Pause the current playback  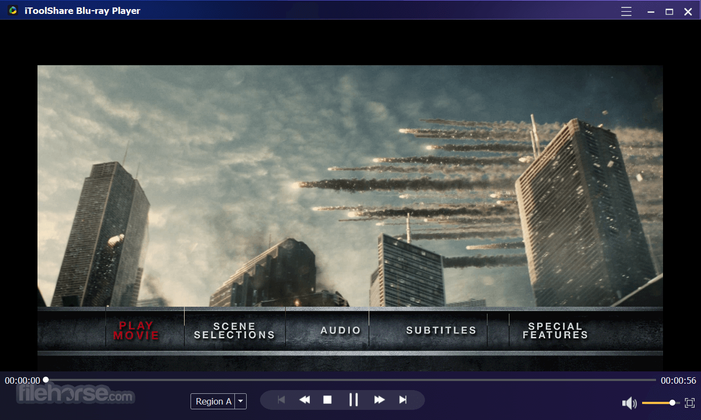[x=353, y=400]
